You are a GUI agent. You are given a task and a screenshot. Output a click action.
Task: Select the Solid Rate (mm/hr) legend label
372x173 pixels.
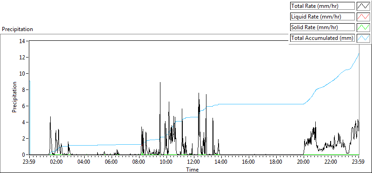click(x=322, y=27)
